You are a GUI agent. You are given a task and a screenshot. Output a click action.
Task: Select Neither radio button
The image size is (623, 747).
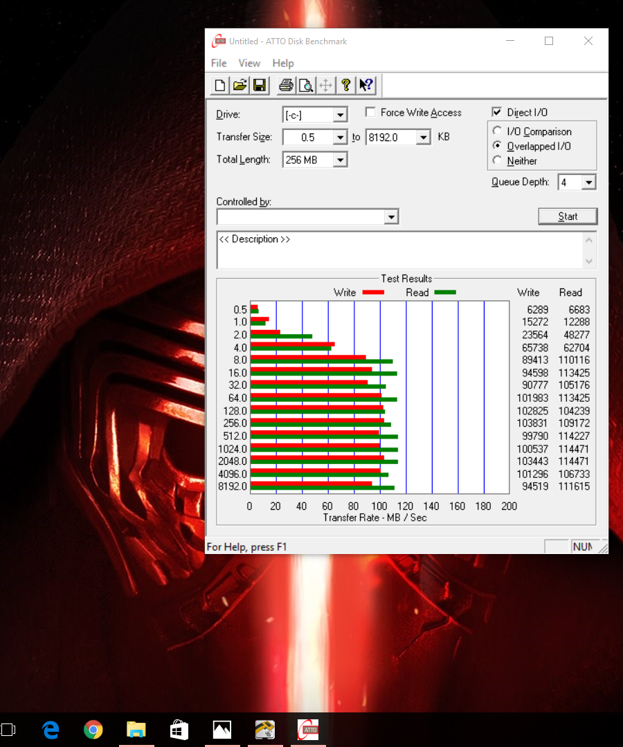click(x=497, y=160)
